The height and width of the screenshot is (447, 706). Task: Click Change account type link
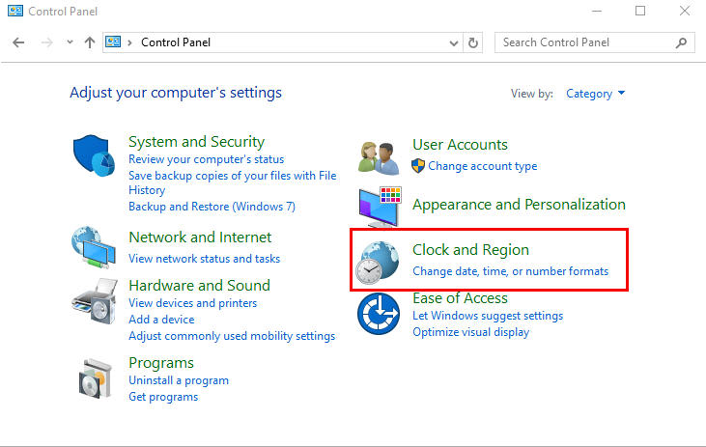483,166
